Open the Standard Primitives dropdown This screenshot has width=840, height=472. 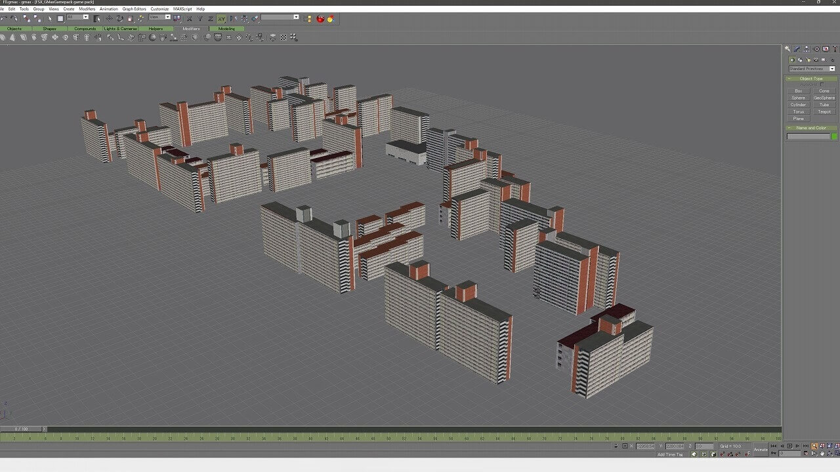pyautogui.click(x=812, y=69)
